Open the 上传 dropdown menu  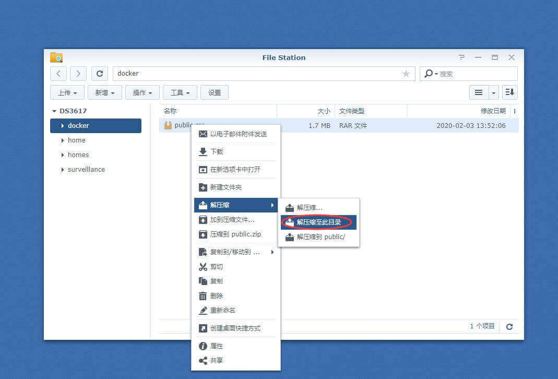pyautogui.click(x=67, y=92)
